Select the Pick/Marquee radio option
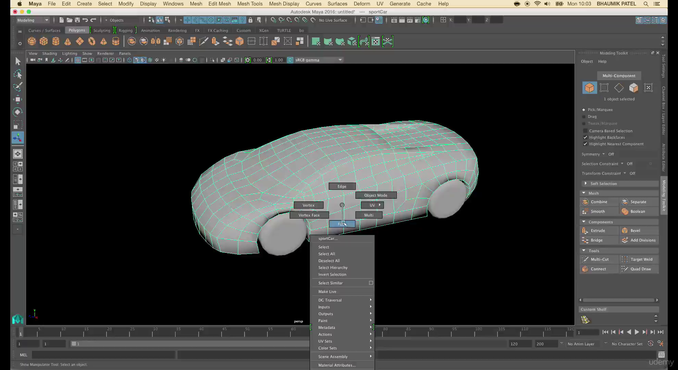The height and width of the screenshot is (370, 678). point(584,110)
